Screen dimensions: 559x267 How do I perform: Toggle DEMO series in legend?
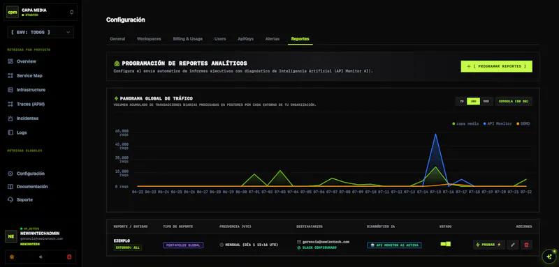(523, 123)
